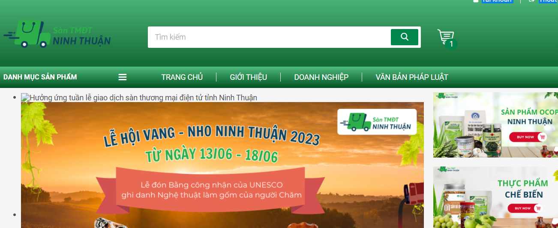Click the Buy Now cart icon on OCOP banner
The width and height of the screenshot is (558, 228).
click(543, 137)
